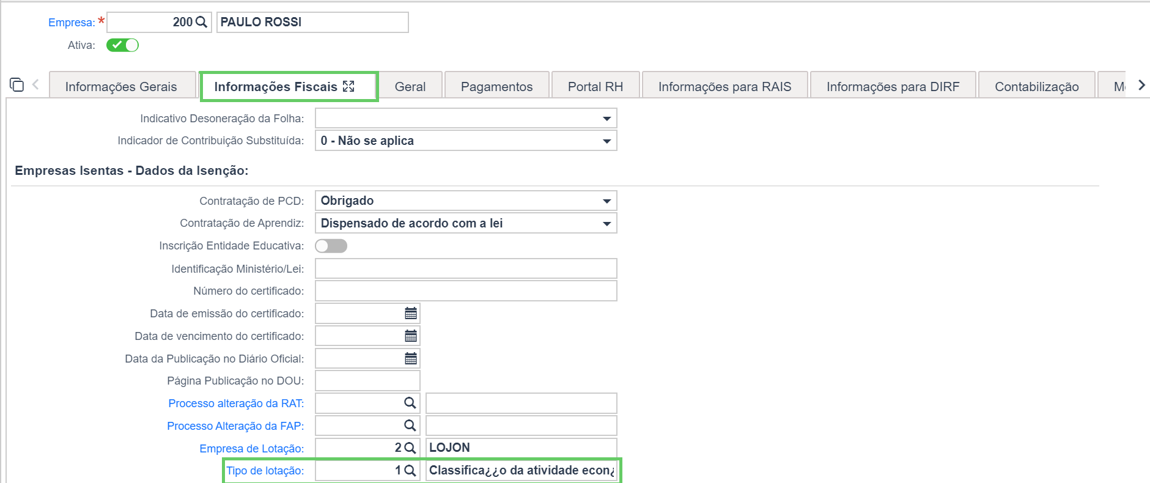Expand the Contratação de Aprendiz dropdown
1150x483 pixels.
(x=466, y=223)
